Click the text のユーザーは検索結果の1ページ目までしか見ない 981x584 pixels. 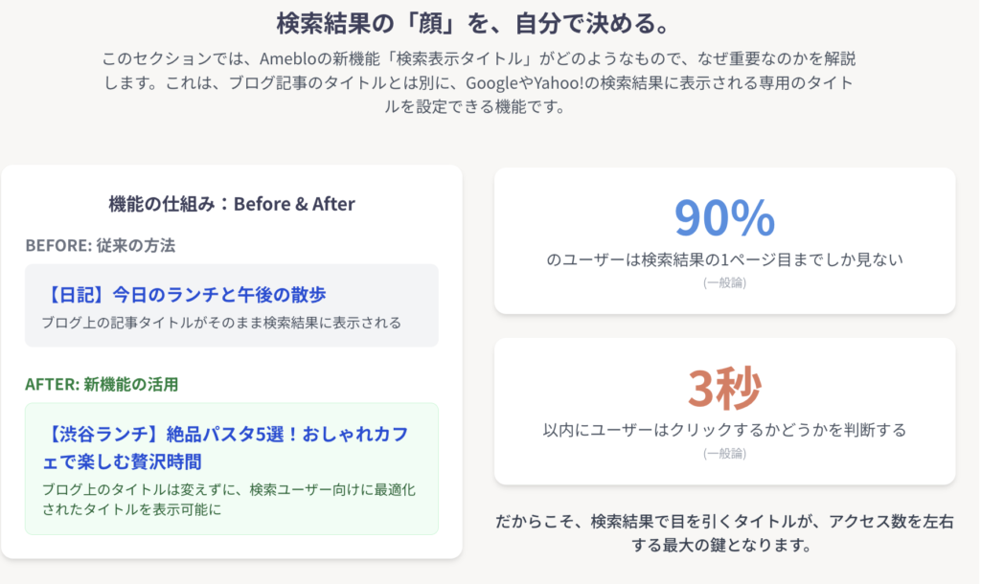[x=724, y=259]
